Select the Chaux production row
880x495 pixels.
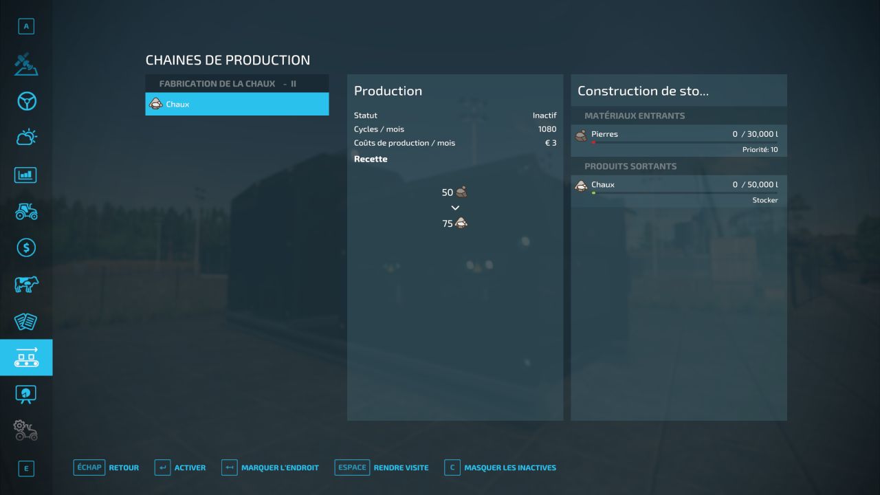(237, 104)
